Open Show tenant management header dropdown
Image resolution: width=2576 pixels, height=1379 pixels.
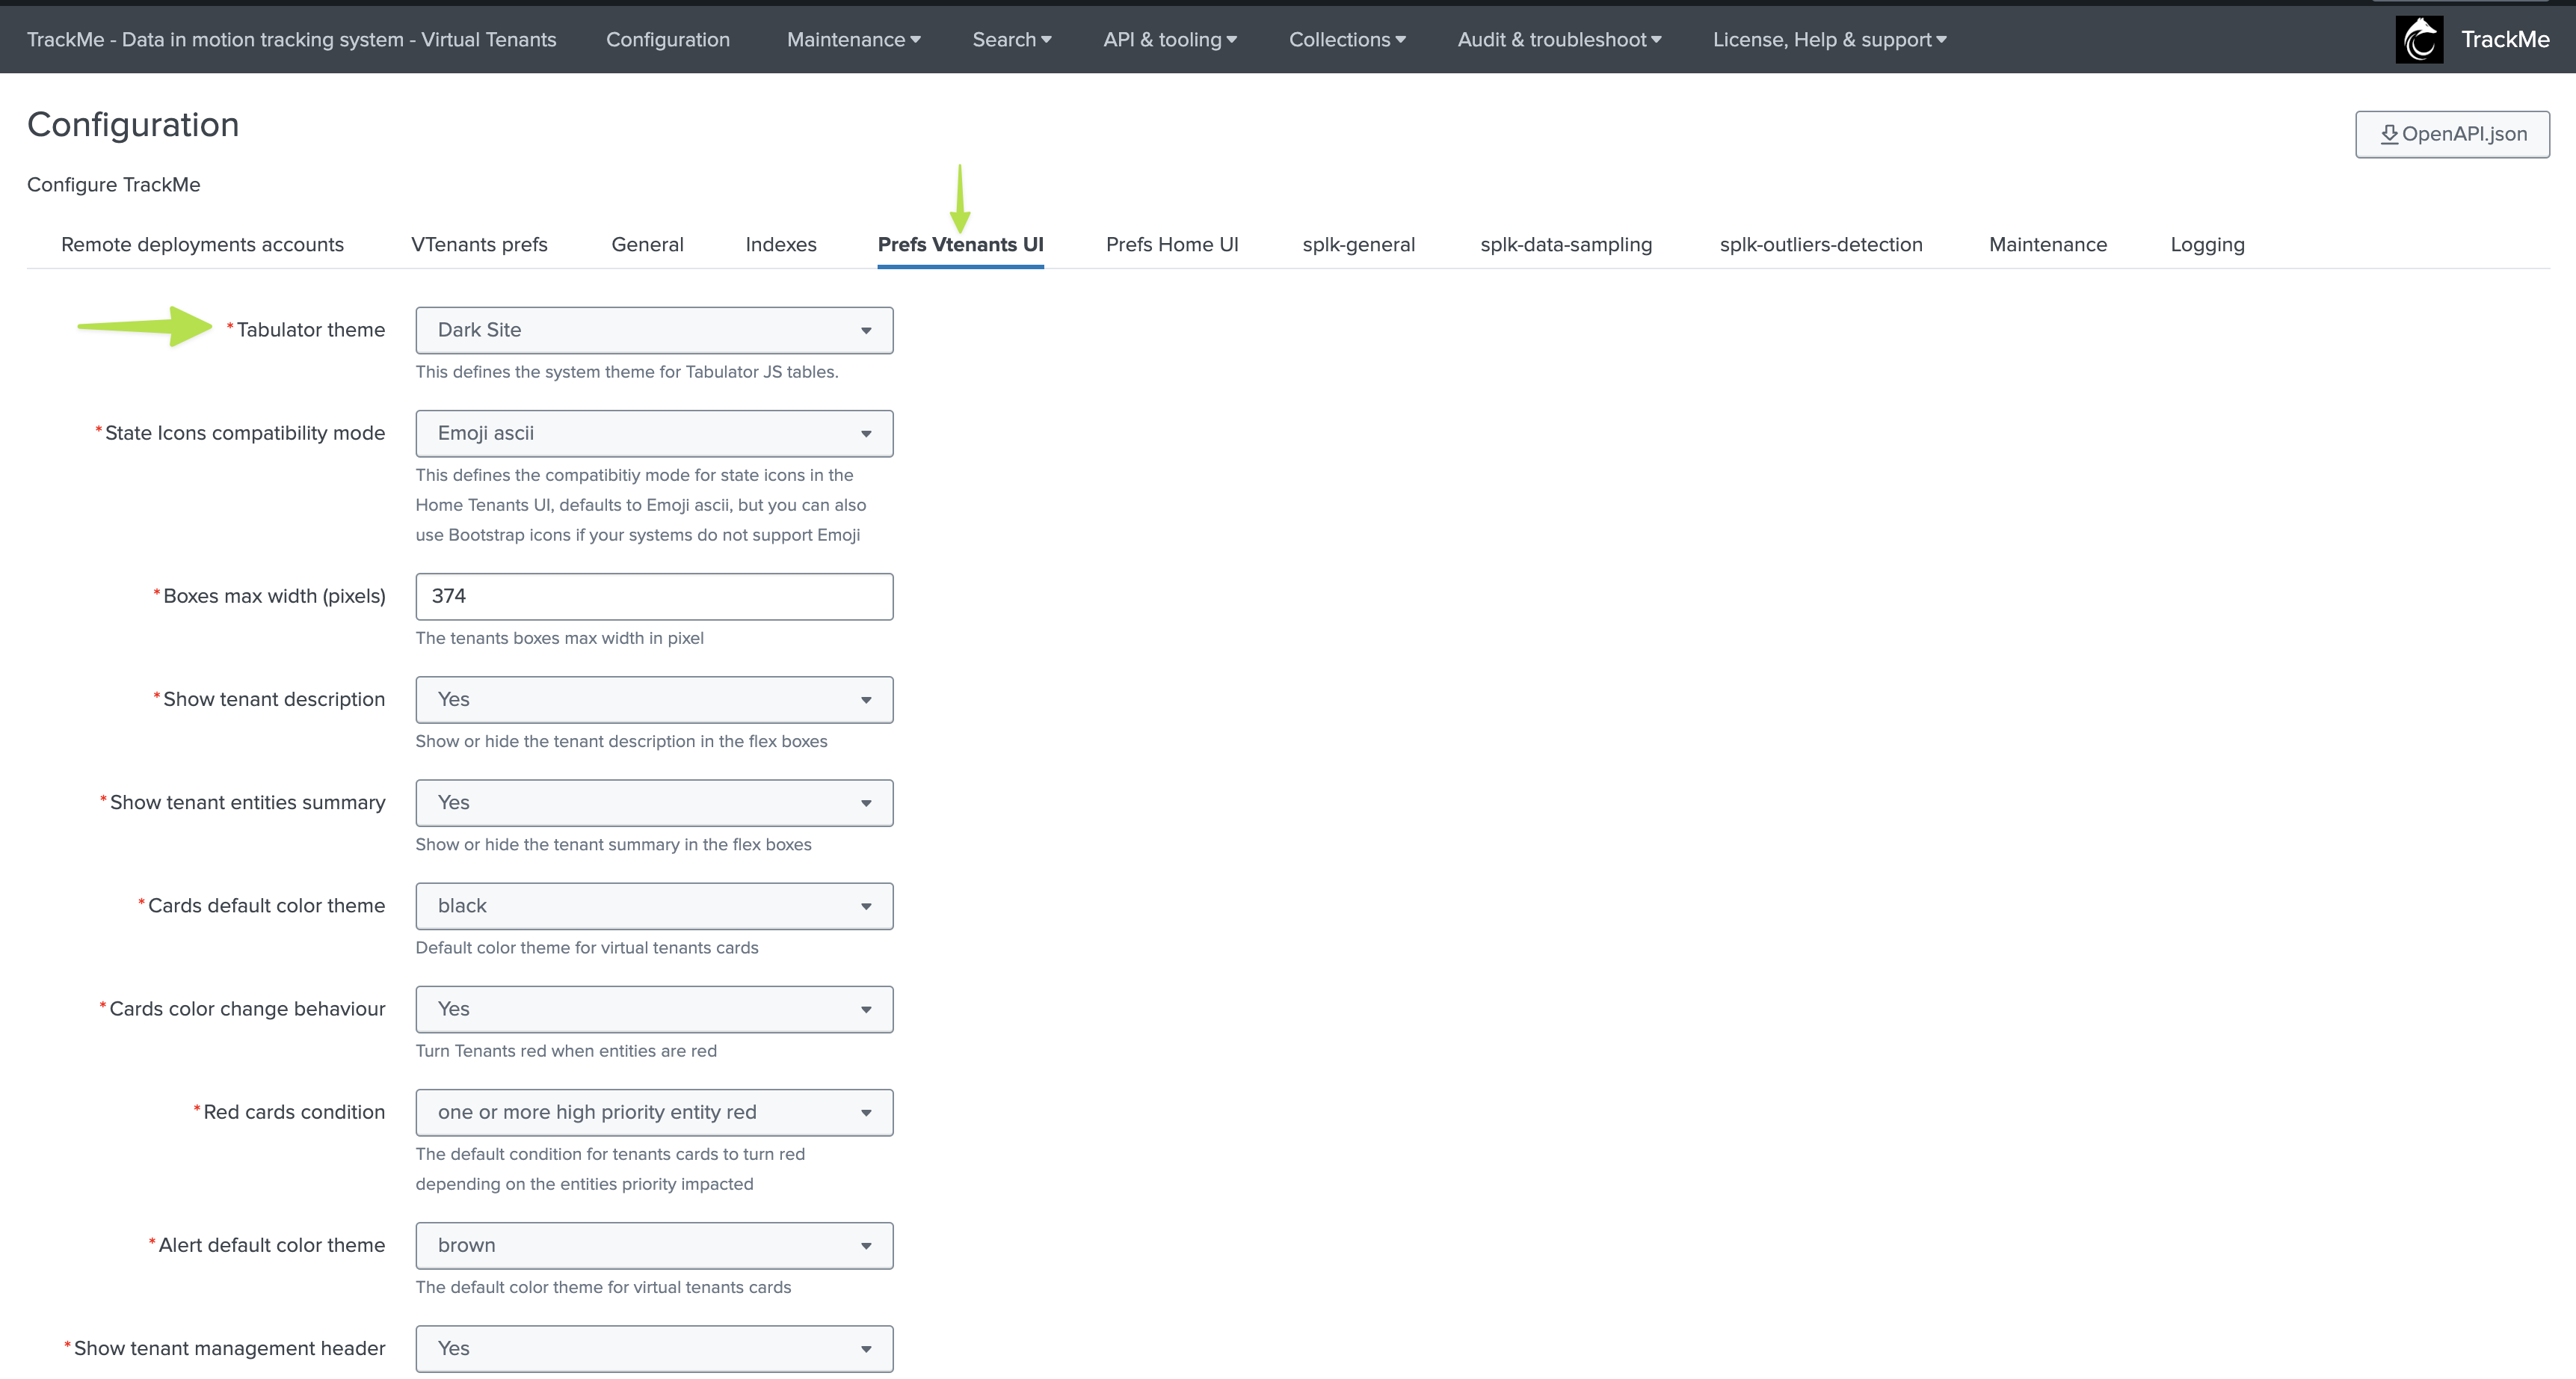(654, 1348)
